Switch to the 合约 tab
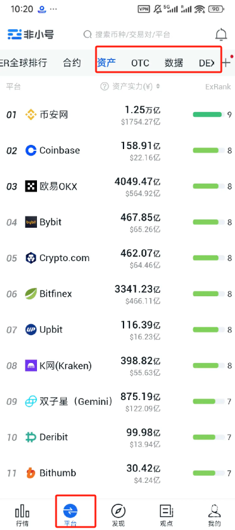 (72, 63)
